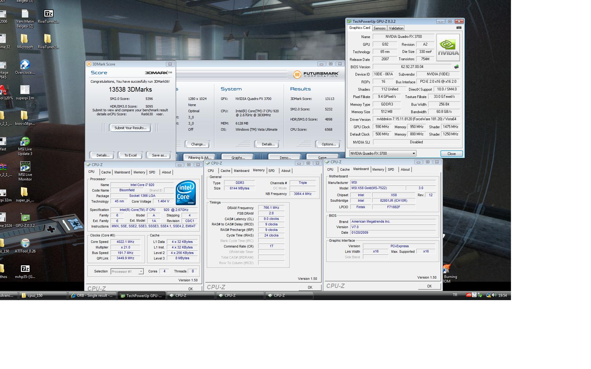591x369 pixels.
Task: Select TechPowerUp GPU-Z taskbar button
Action: coord(141,296)
